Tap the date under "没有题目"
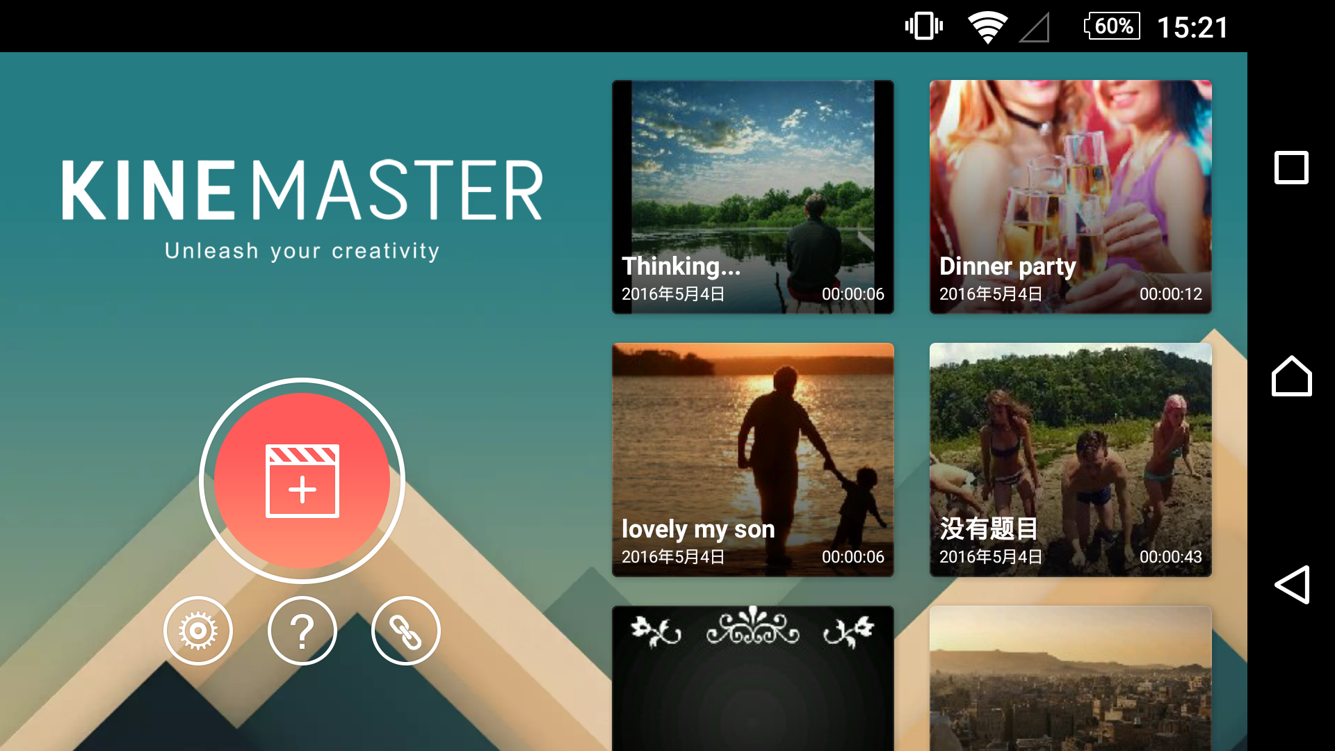The width and height of the screenshot is (1335, 751). coord(991,557)
